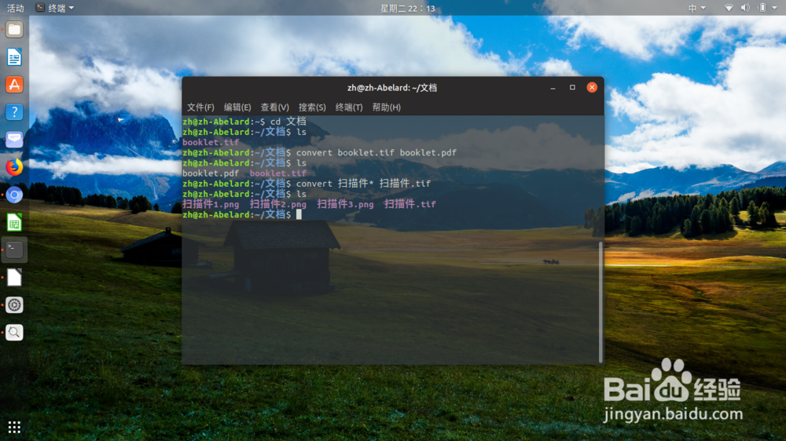Click the 扫描件2.png filename
The width and height of the screenshot is (786, 441).
[x=277, y=204]
